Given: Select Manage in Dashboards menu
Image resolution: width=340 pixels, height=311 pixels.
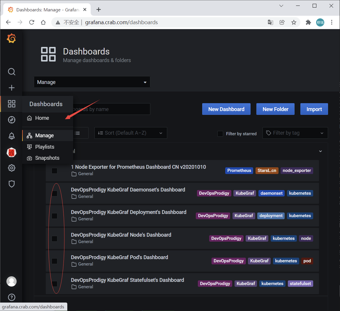Looking at the screenshot, I should [x=47, y=136].
